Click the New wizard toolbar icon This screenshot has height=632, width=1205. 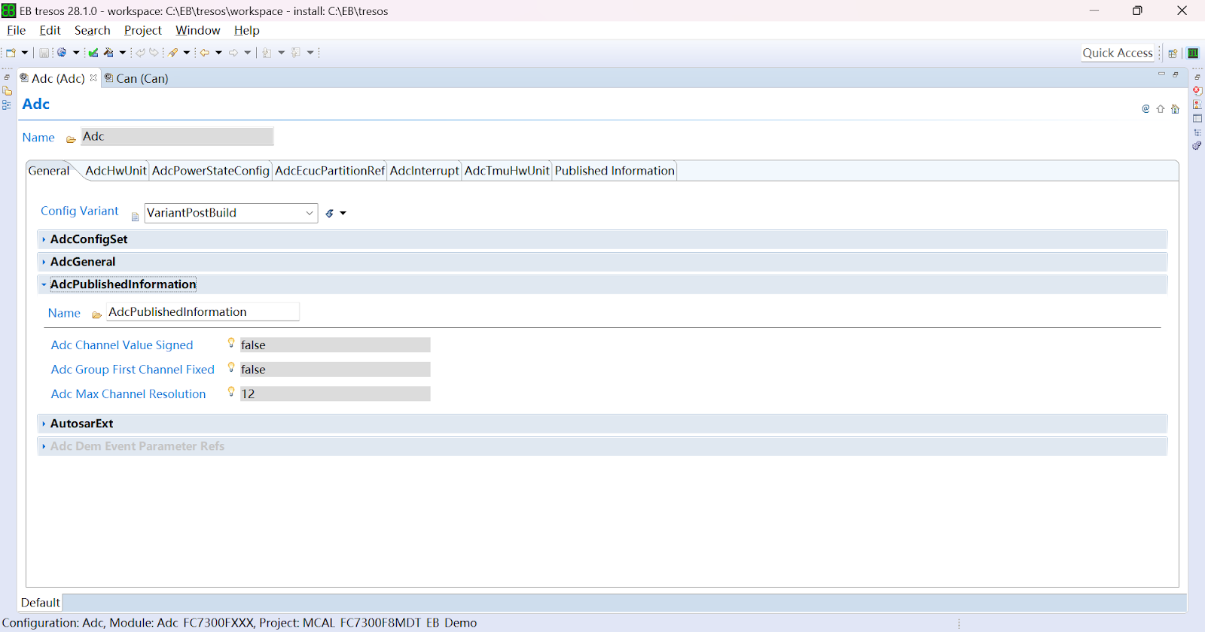click(11, 53)
